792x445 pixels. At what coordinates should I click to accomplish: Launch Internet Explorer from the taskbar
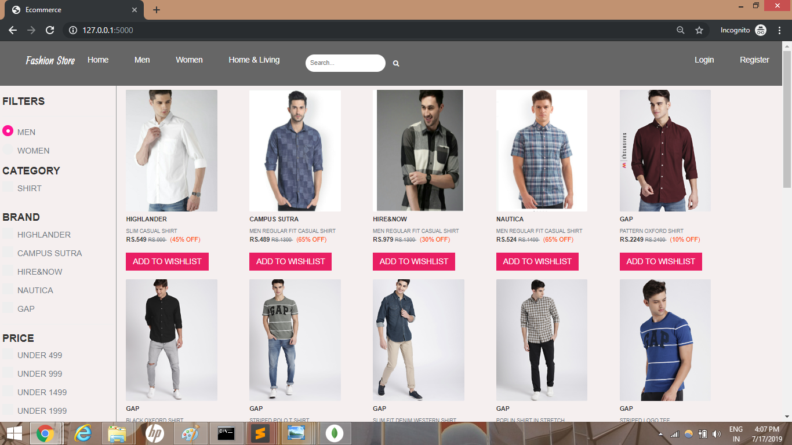click(83, 433)
